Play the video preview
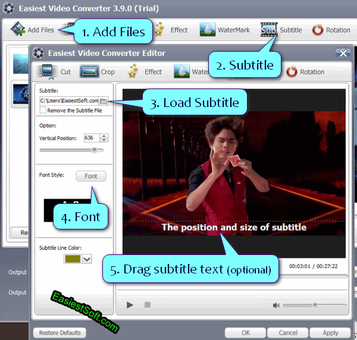Screen dimensions: 357x340 (x=130, y=305)
